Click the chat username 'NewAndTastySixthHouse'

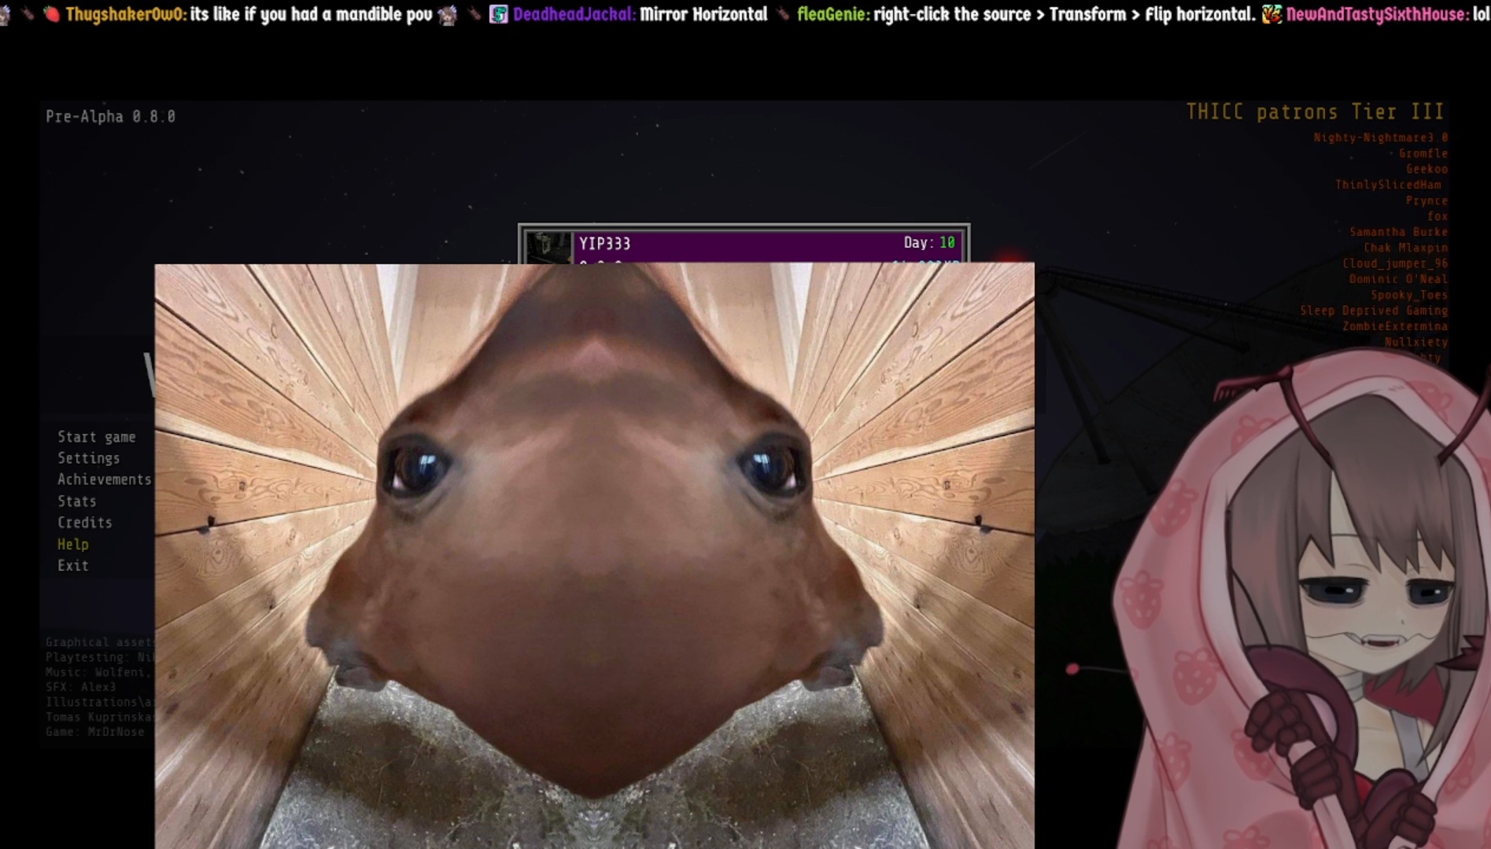pyautogui.click(x=1377, y=14)
